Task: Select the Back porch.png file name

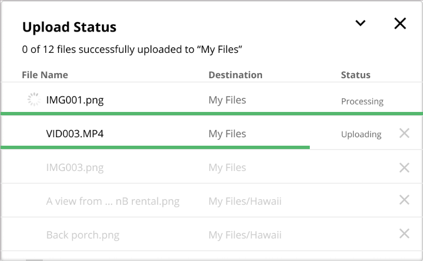Action: click(x=83, y=235)
